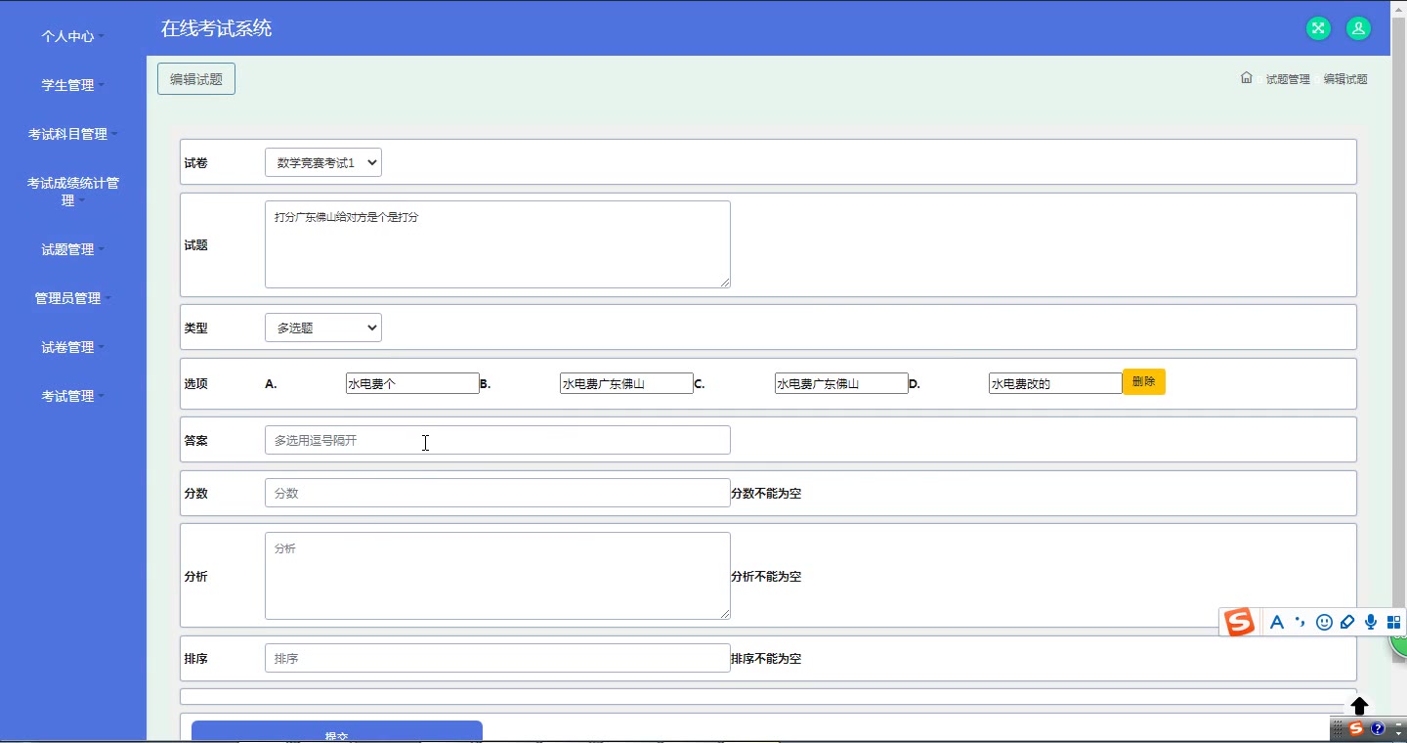
Task: Open Sogou toolbox grid icon
Action: 1394,622
